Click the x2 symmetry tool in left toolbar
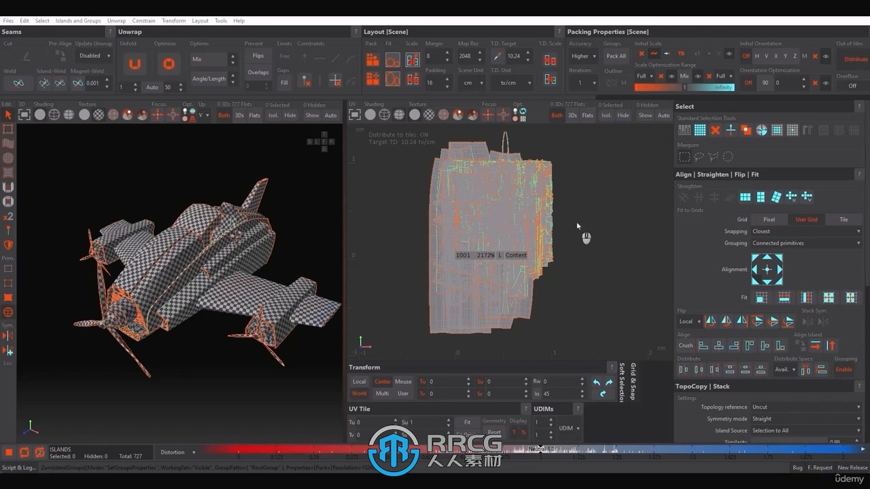This screenshot has width=870, height=489. (8, 217)
